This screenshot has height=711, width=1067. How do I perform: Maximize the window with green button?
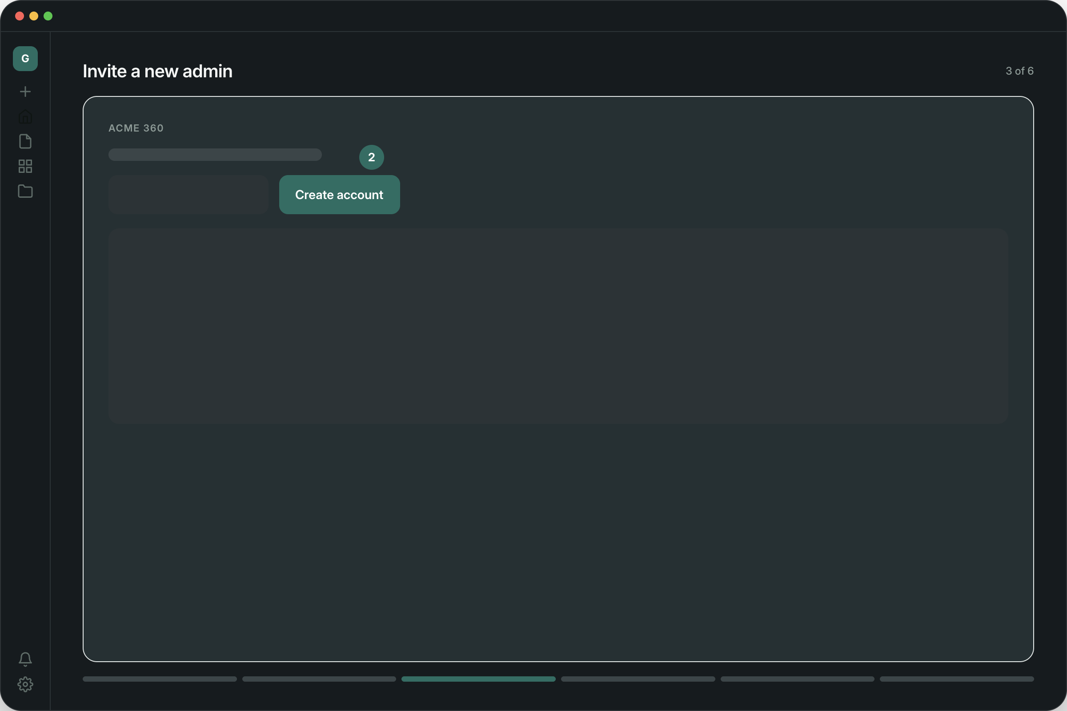click(48, 16)
